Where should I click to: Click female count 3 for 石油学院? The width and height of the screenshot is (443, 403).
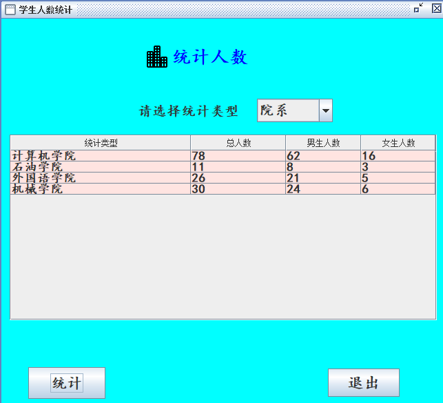coord(398,167)
